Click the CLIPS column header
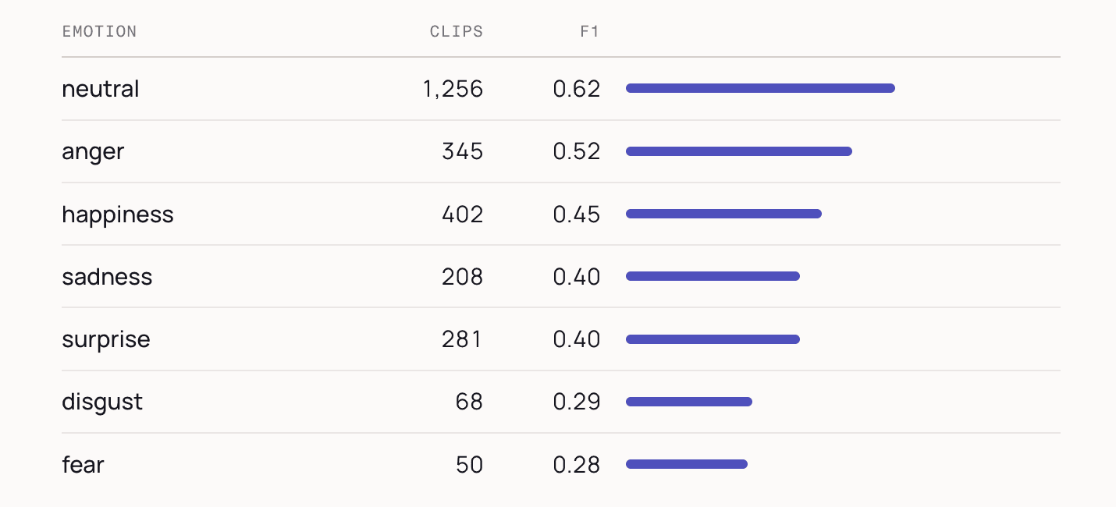 coord(457,32)
